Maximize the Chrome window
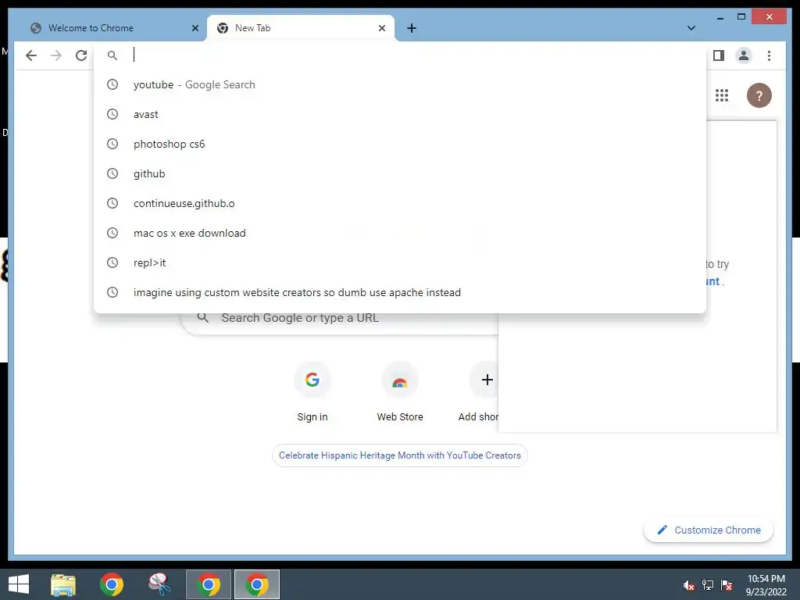 click(x=741, y=17)
